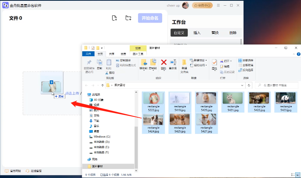Select thumbnail rectangle 5423.jpg panda
The width and height of the screenshot is (301, 178).
pos(286,102)
